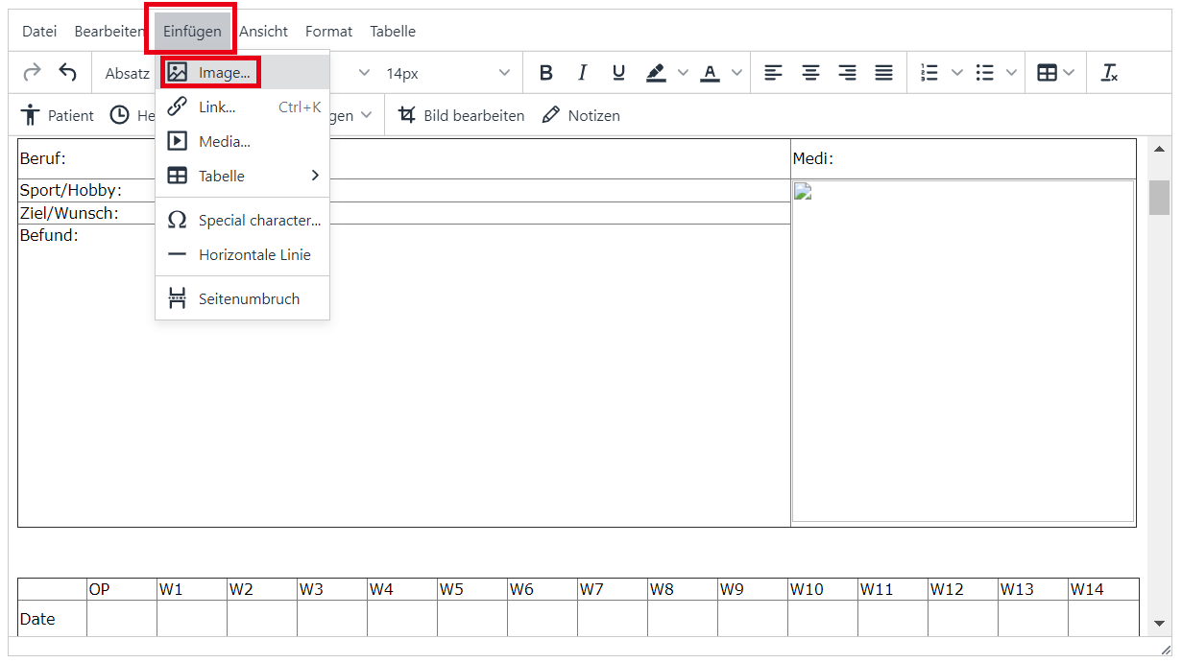Click the redo arrow icon
Image resolution: width=1182 pixels, height=663 pixels.
32,73
